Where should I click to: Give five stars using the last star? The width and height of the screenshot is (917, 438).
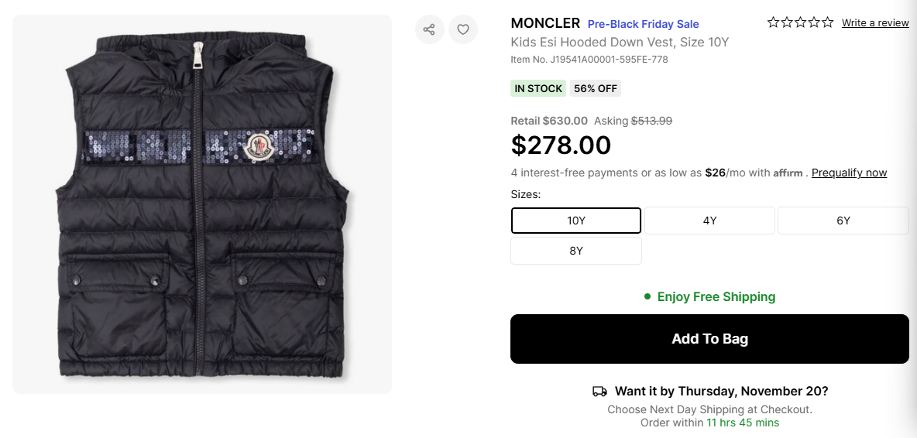pos(827,22)
